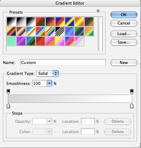
Task: Click the Smoothness value field
Action: [x=39, y=83]
